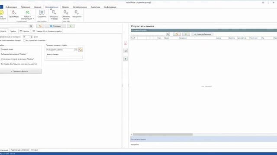This screenshot has height=155, width=277.
Task: Click the left panel orange refresh button
Action: click(40, 26)
